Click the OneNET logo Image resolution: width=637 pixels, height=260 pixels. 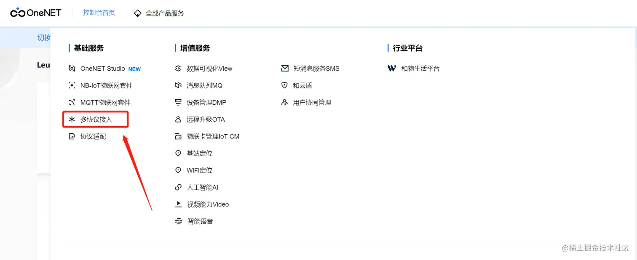36,13
